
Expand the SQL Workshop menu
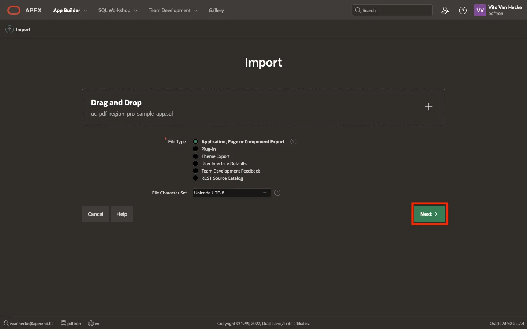[x=117, y=10]
